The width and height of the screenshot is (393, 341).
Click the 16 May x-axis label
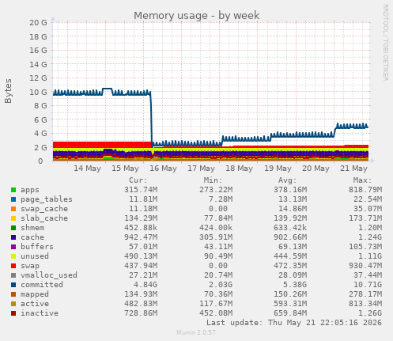pyautogui.click(x=163, y=169)
